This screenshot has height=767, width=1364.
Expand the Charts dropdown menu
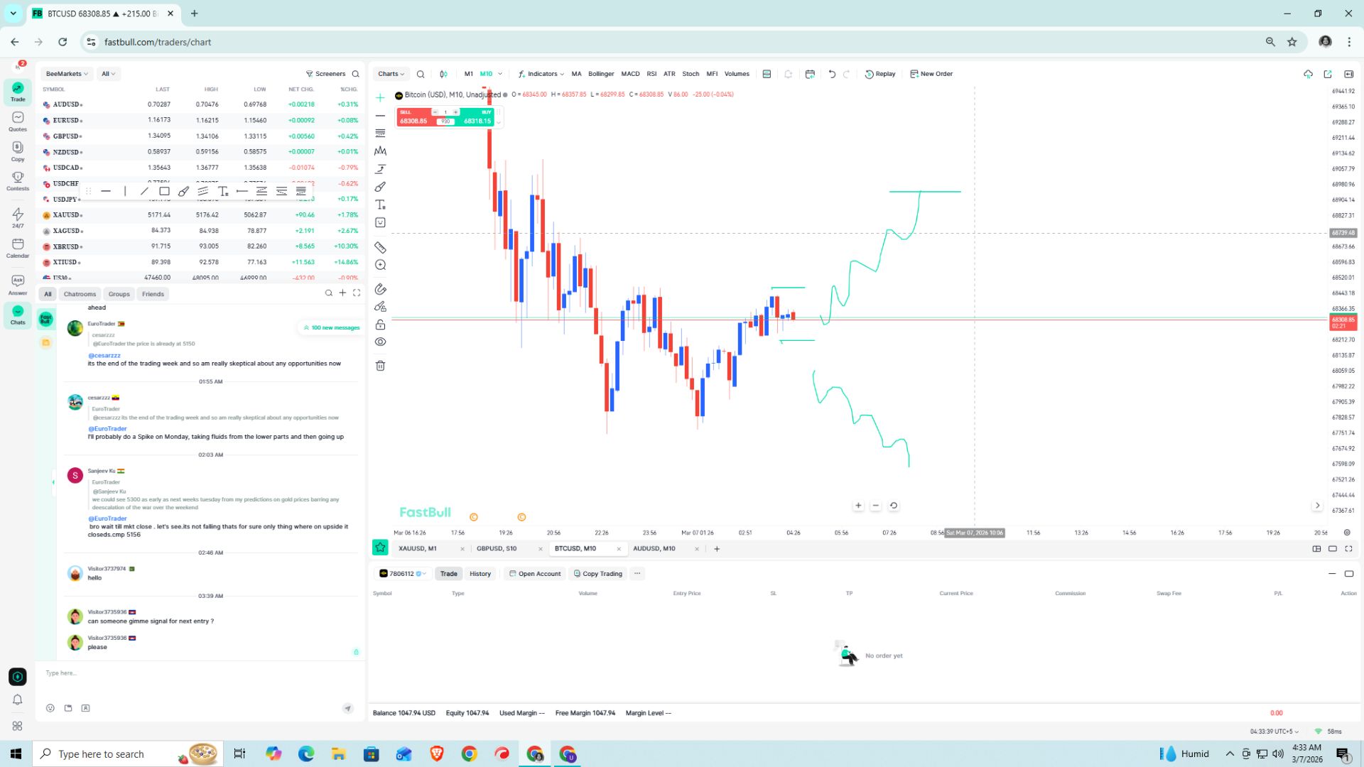pos(391,74)
